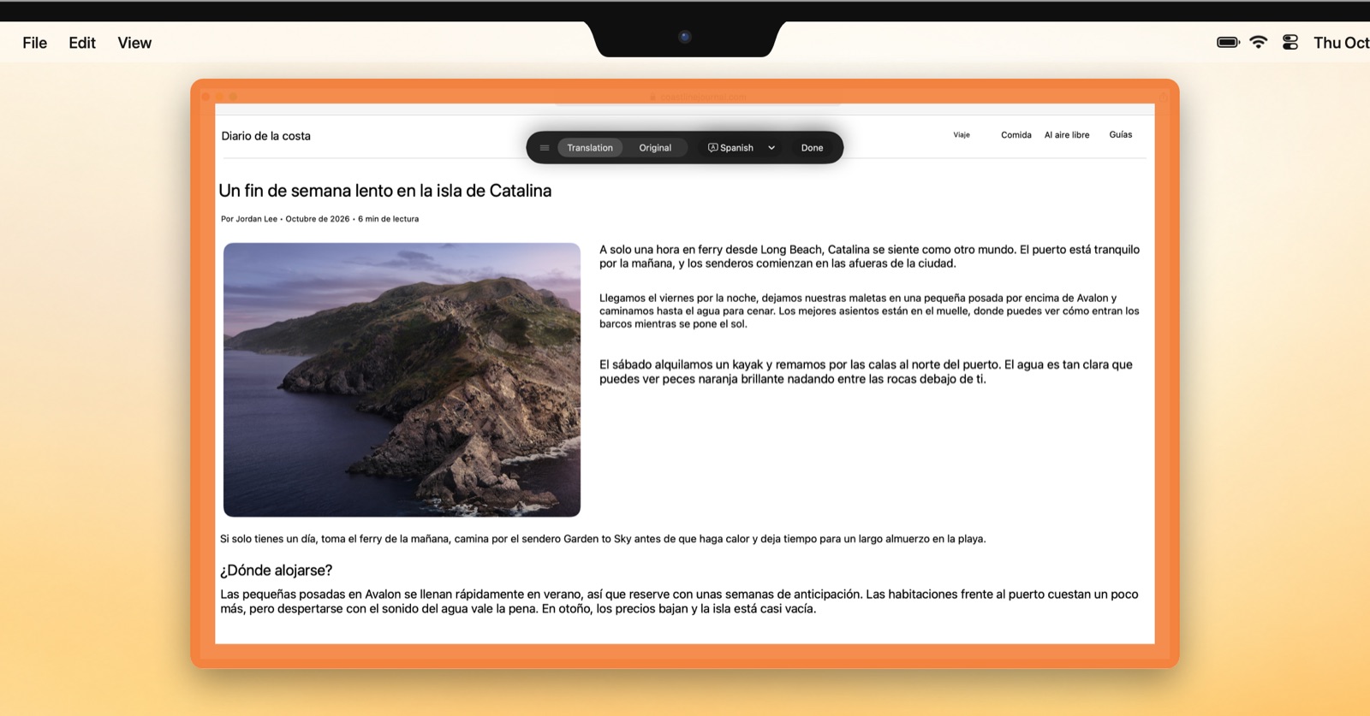This screenshot has height=716, width=1370.
Task: Click paragraph starting 'A solo una hora en ferry'
Action: (x=869, y=257)
